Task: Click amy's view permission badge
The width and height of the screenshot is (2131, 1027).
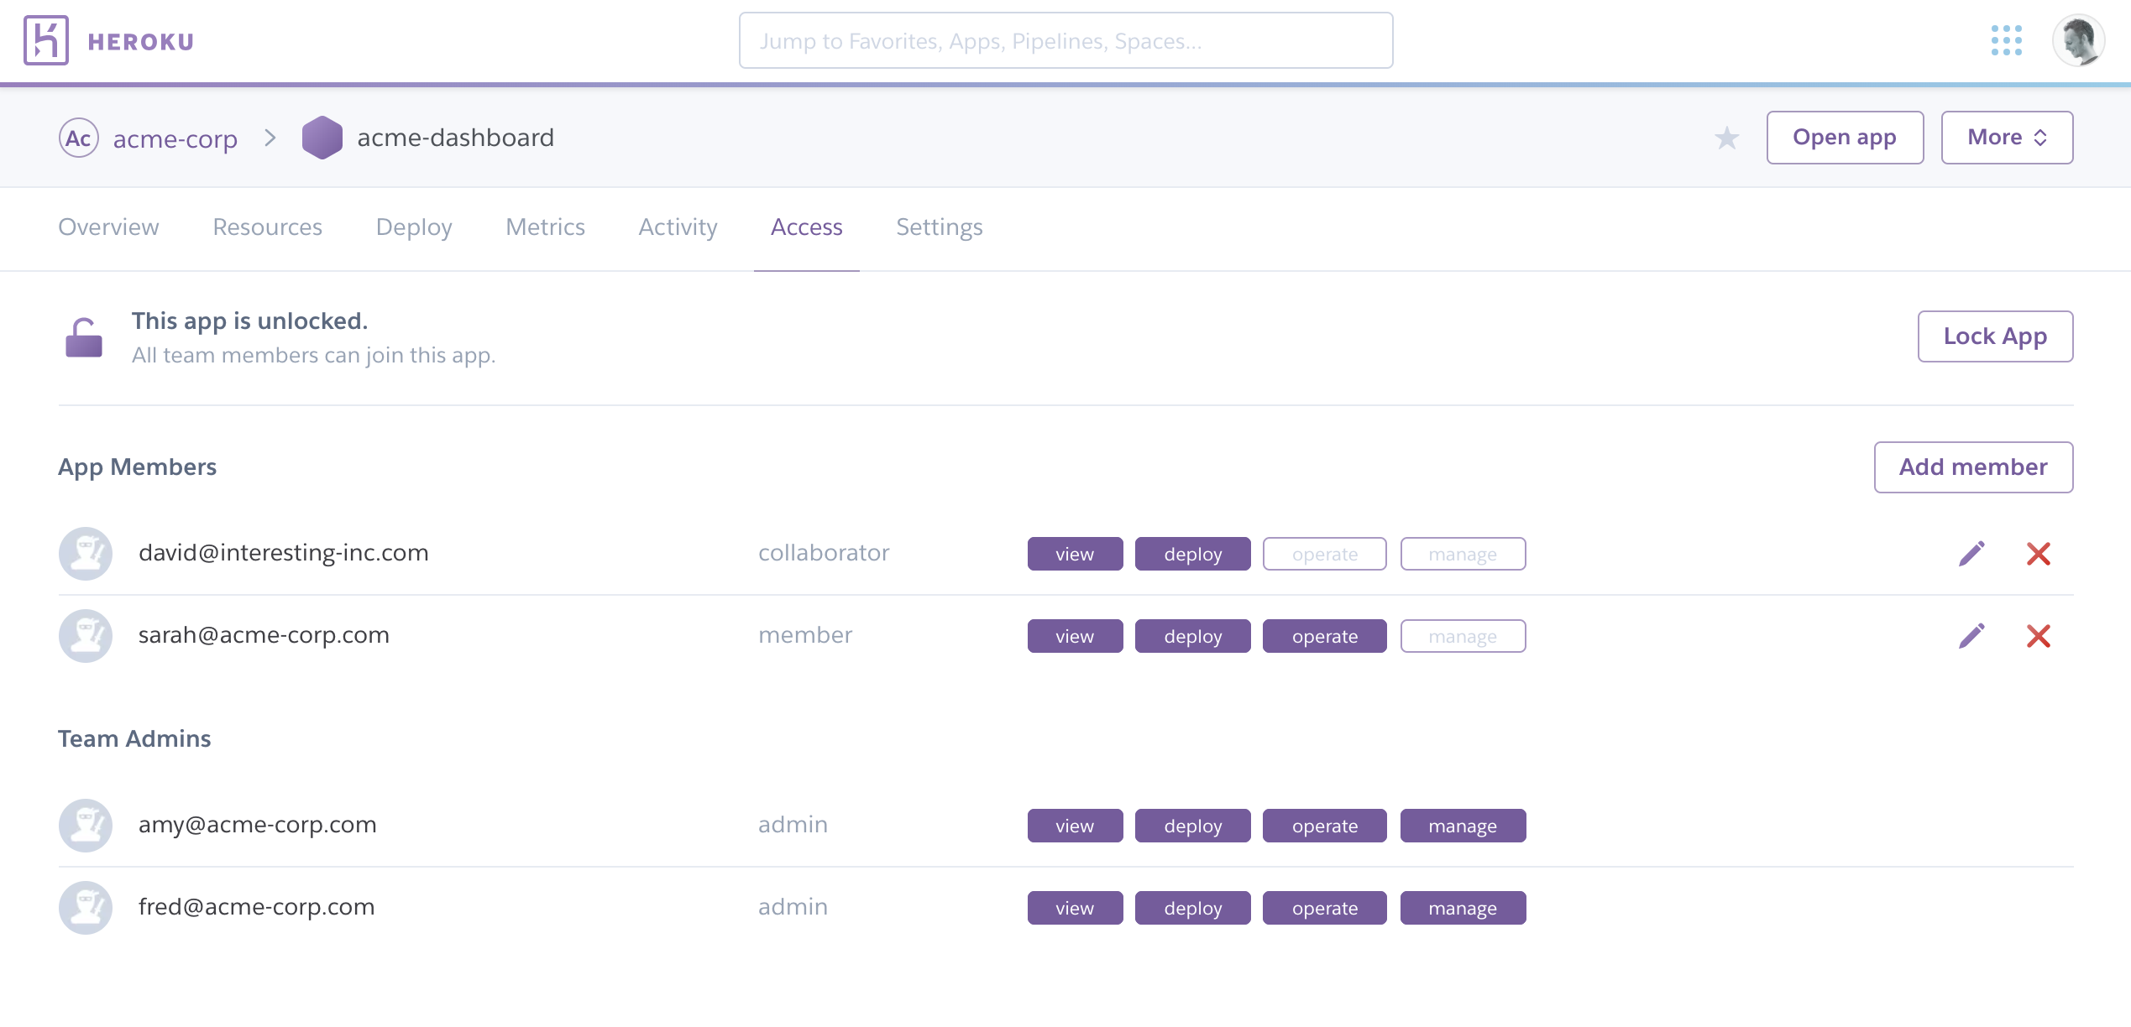Action: (x=1075, y=826)
